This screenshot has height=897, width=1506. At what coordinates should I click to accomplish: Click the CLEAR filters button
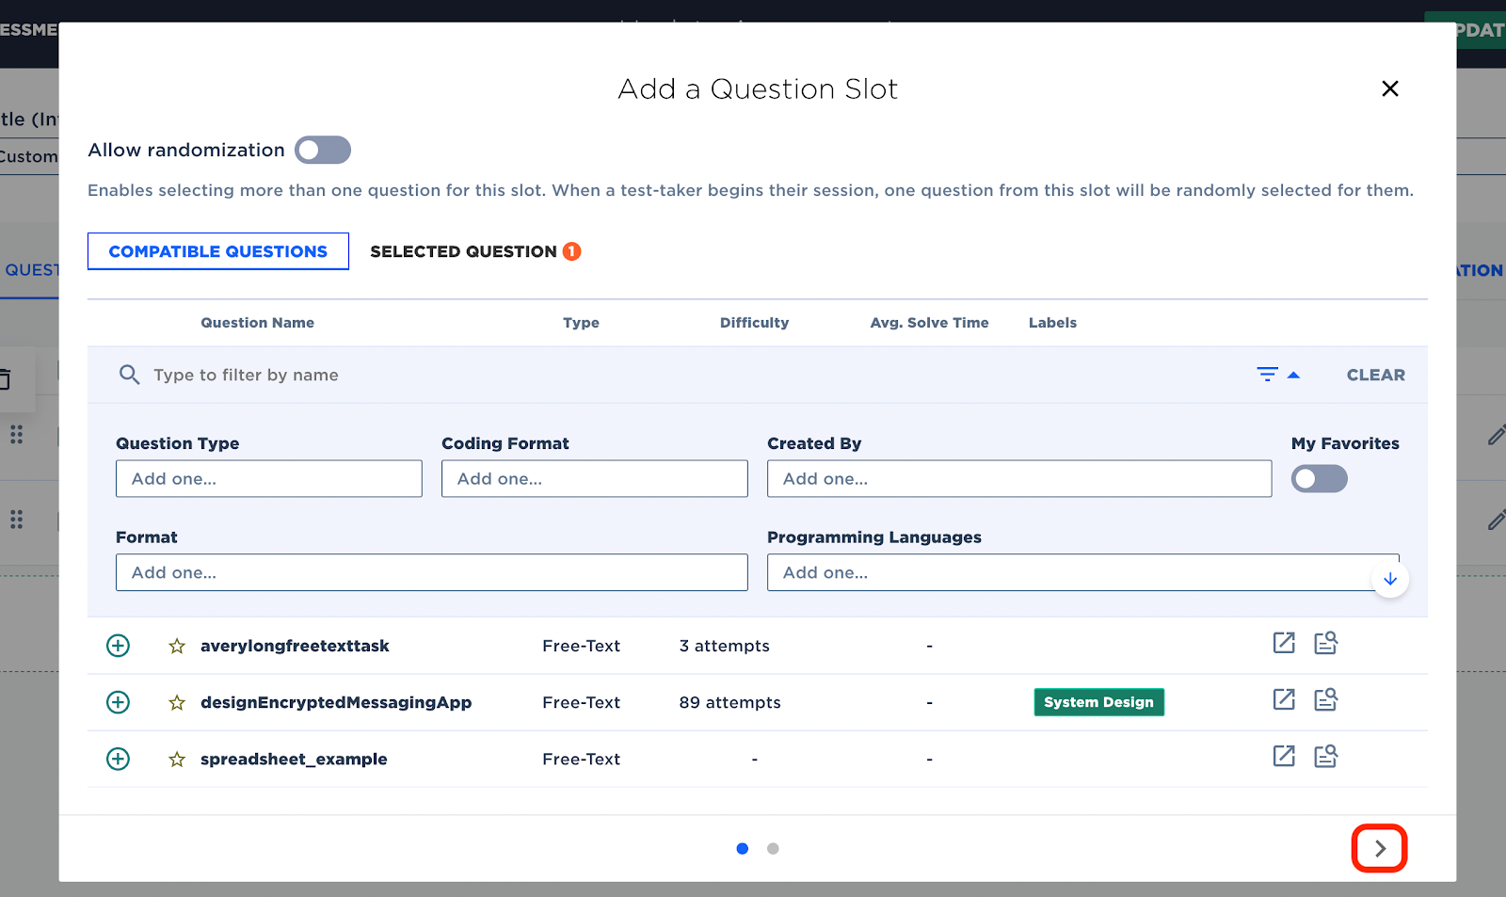click(x=1375, y=375)
